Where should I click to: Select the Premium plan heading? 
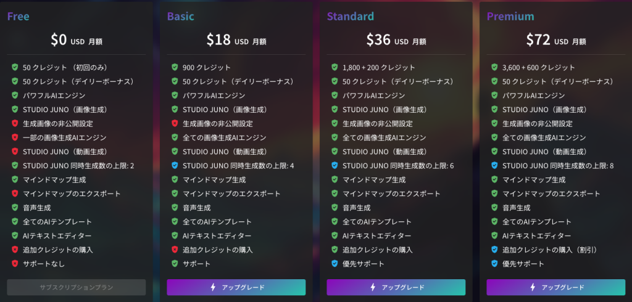(510, 17)
